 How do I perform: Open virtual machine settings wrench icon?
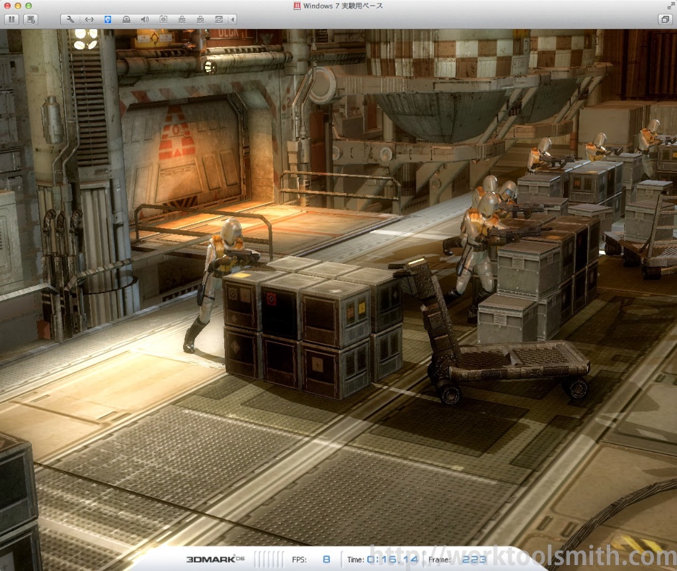(70, 19)
